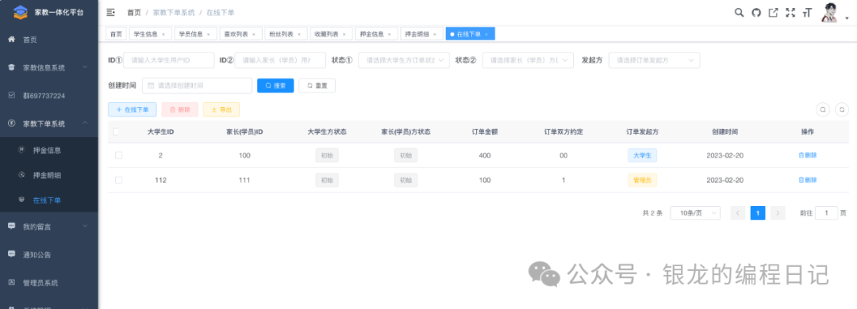This screenshot has width=857, height=309.
Task: Click the 前往 page number input
Action: [826, 213]
